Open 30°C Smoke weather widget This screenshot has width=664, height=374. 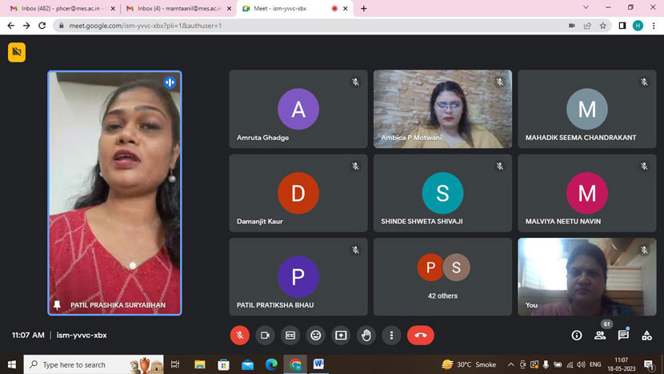469,364
